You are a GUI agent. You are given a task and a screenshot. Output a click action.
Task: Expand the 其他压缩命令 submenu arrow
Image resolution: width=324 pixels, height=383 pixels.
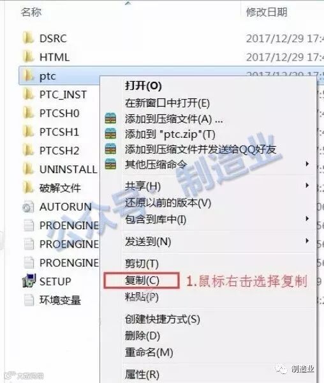click(307, 163)
